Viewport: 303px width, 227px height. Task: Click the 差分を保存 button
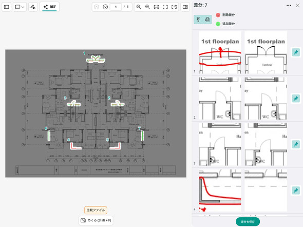pyautogui.click(x=248, y=221)
